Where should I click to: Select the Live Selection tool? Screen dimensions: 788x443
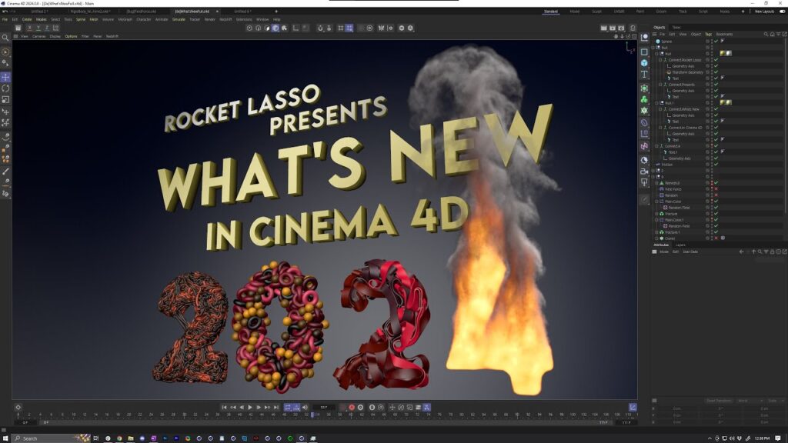(x=5, y=52)
